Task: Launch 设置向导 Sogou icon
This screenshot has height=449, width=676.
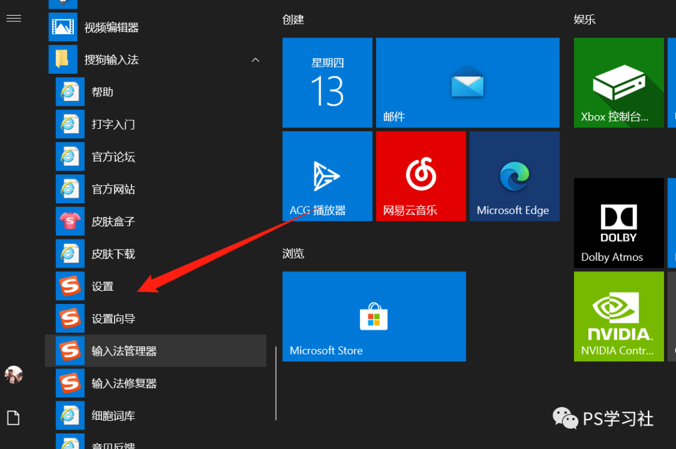Action: [x=70, y=318]
